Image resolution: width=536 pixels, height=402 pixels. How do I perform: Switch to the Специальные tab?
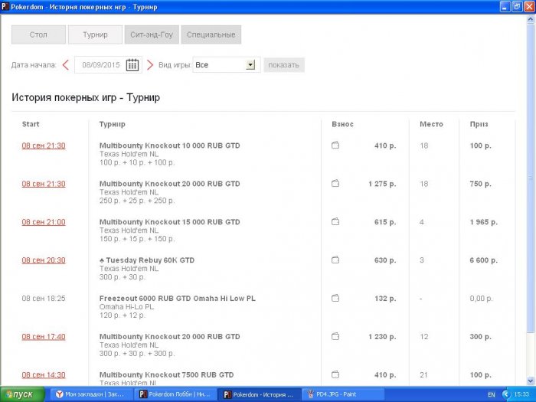[211, 34]
